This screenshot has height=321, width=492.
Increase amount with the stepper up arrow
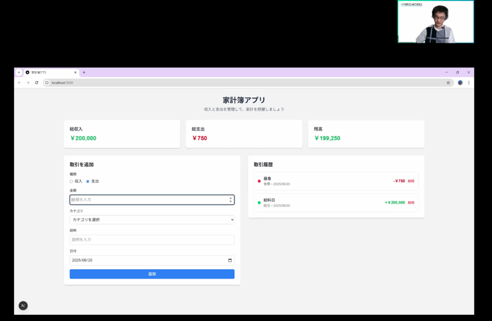tap(231, 198)
